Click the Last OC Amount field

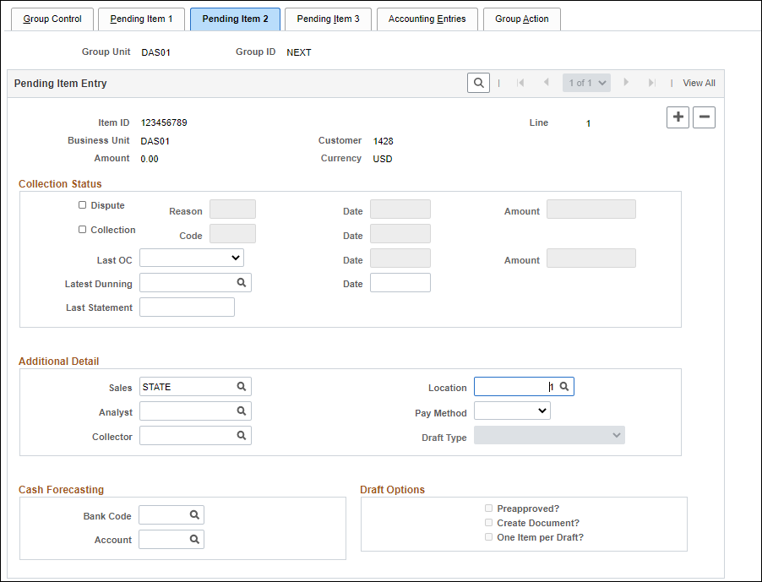[x=591, y=258]
